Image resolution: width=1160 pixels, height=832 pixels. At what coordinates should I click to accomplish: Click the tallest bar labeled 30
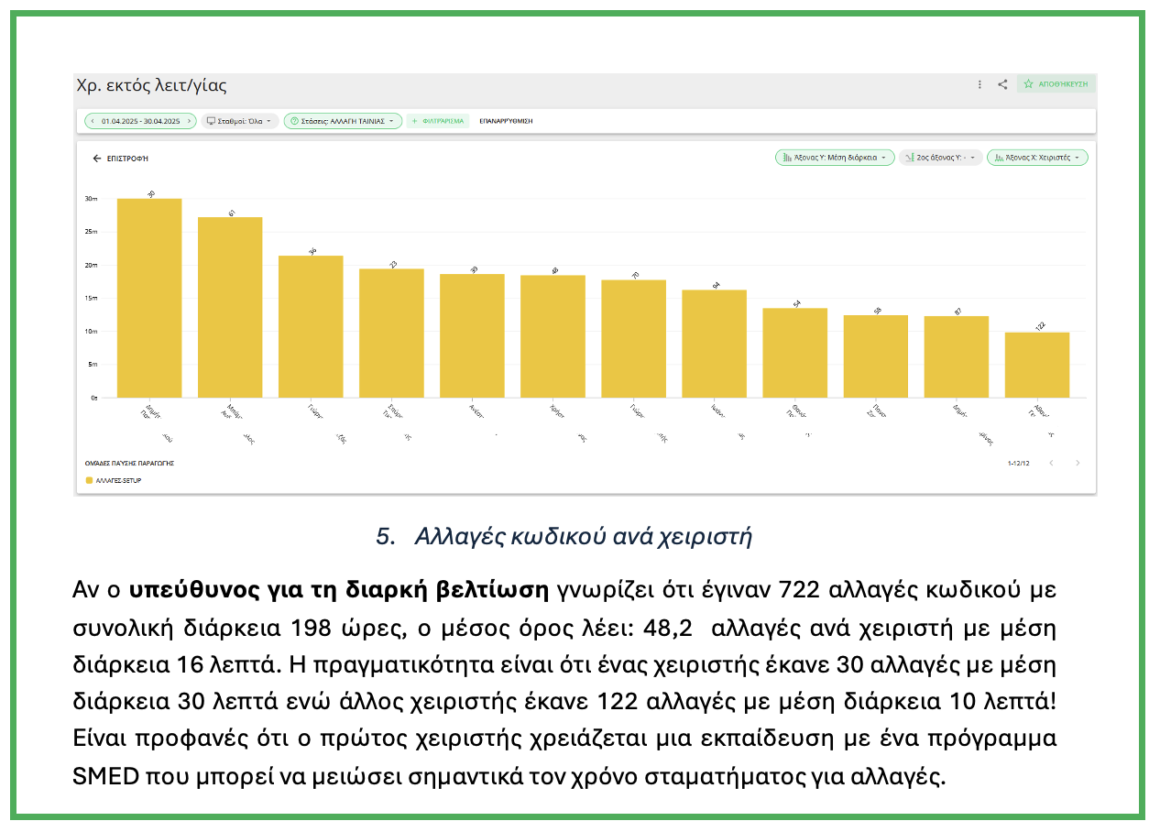pyautogui.click(x=149, y=298)
